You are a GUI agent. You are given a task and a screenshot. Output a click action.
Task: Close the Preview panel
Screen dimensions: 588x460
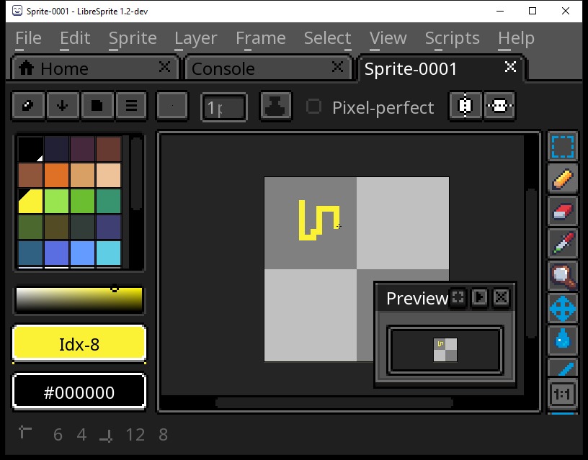tap(502, 297)
